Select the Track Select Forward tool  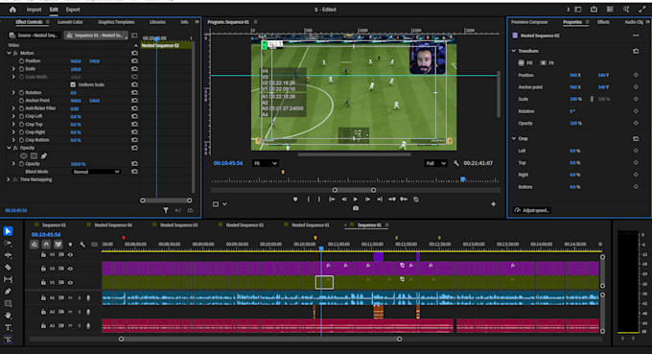tap(8, 244)
